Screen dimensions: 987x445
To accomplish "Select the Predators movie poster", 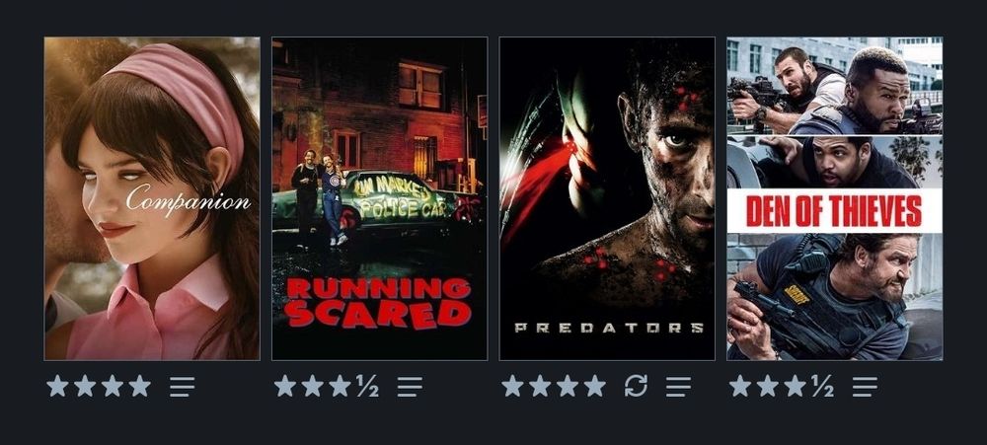I will coord(607,198).
